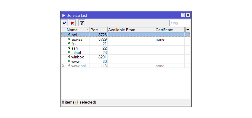Click the blue checkmark Enable button
Screen dimensions: 252x118
[x=65, y=23]
